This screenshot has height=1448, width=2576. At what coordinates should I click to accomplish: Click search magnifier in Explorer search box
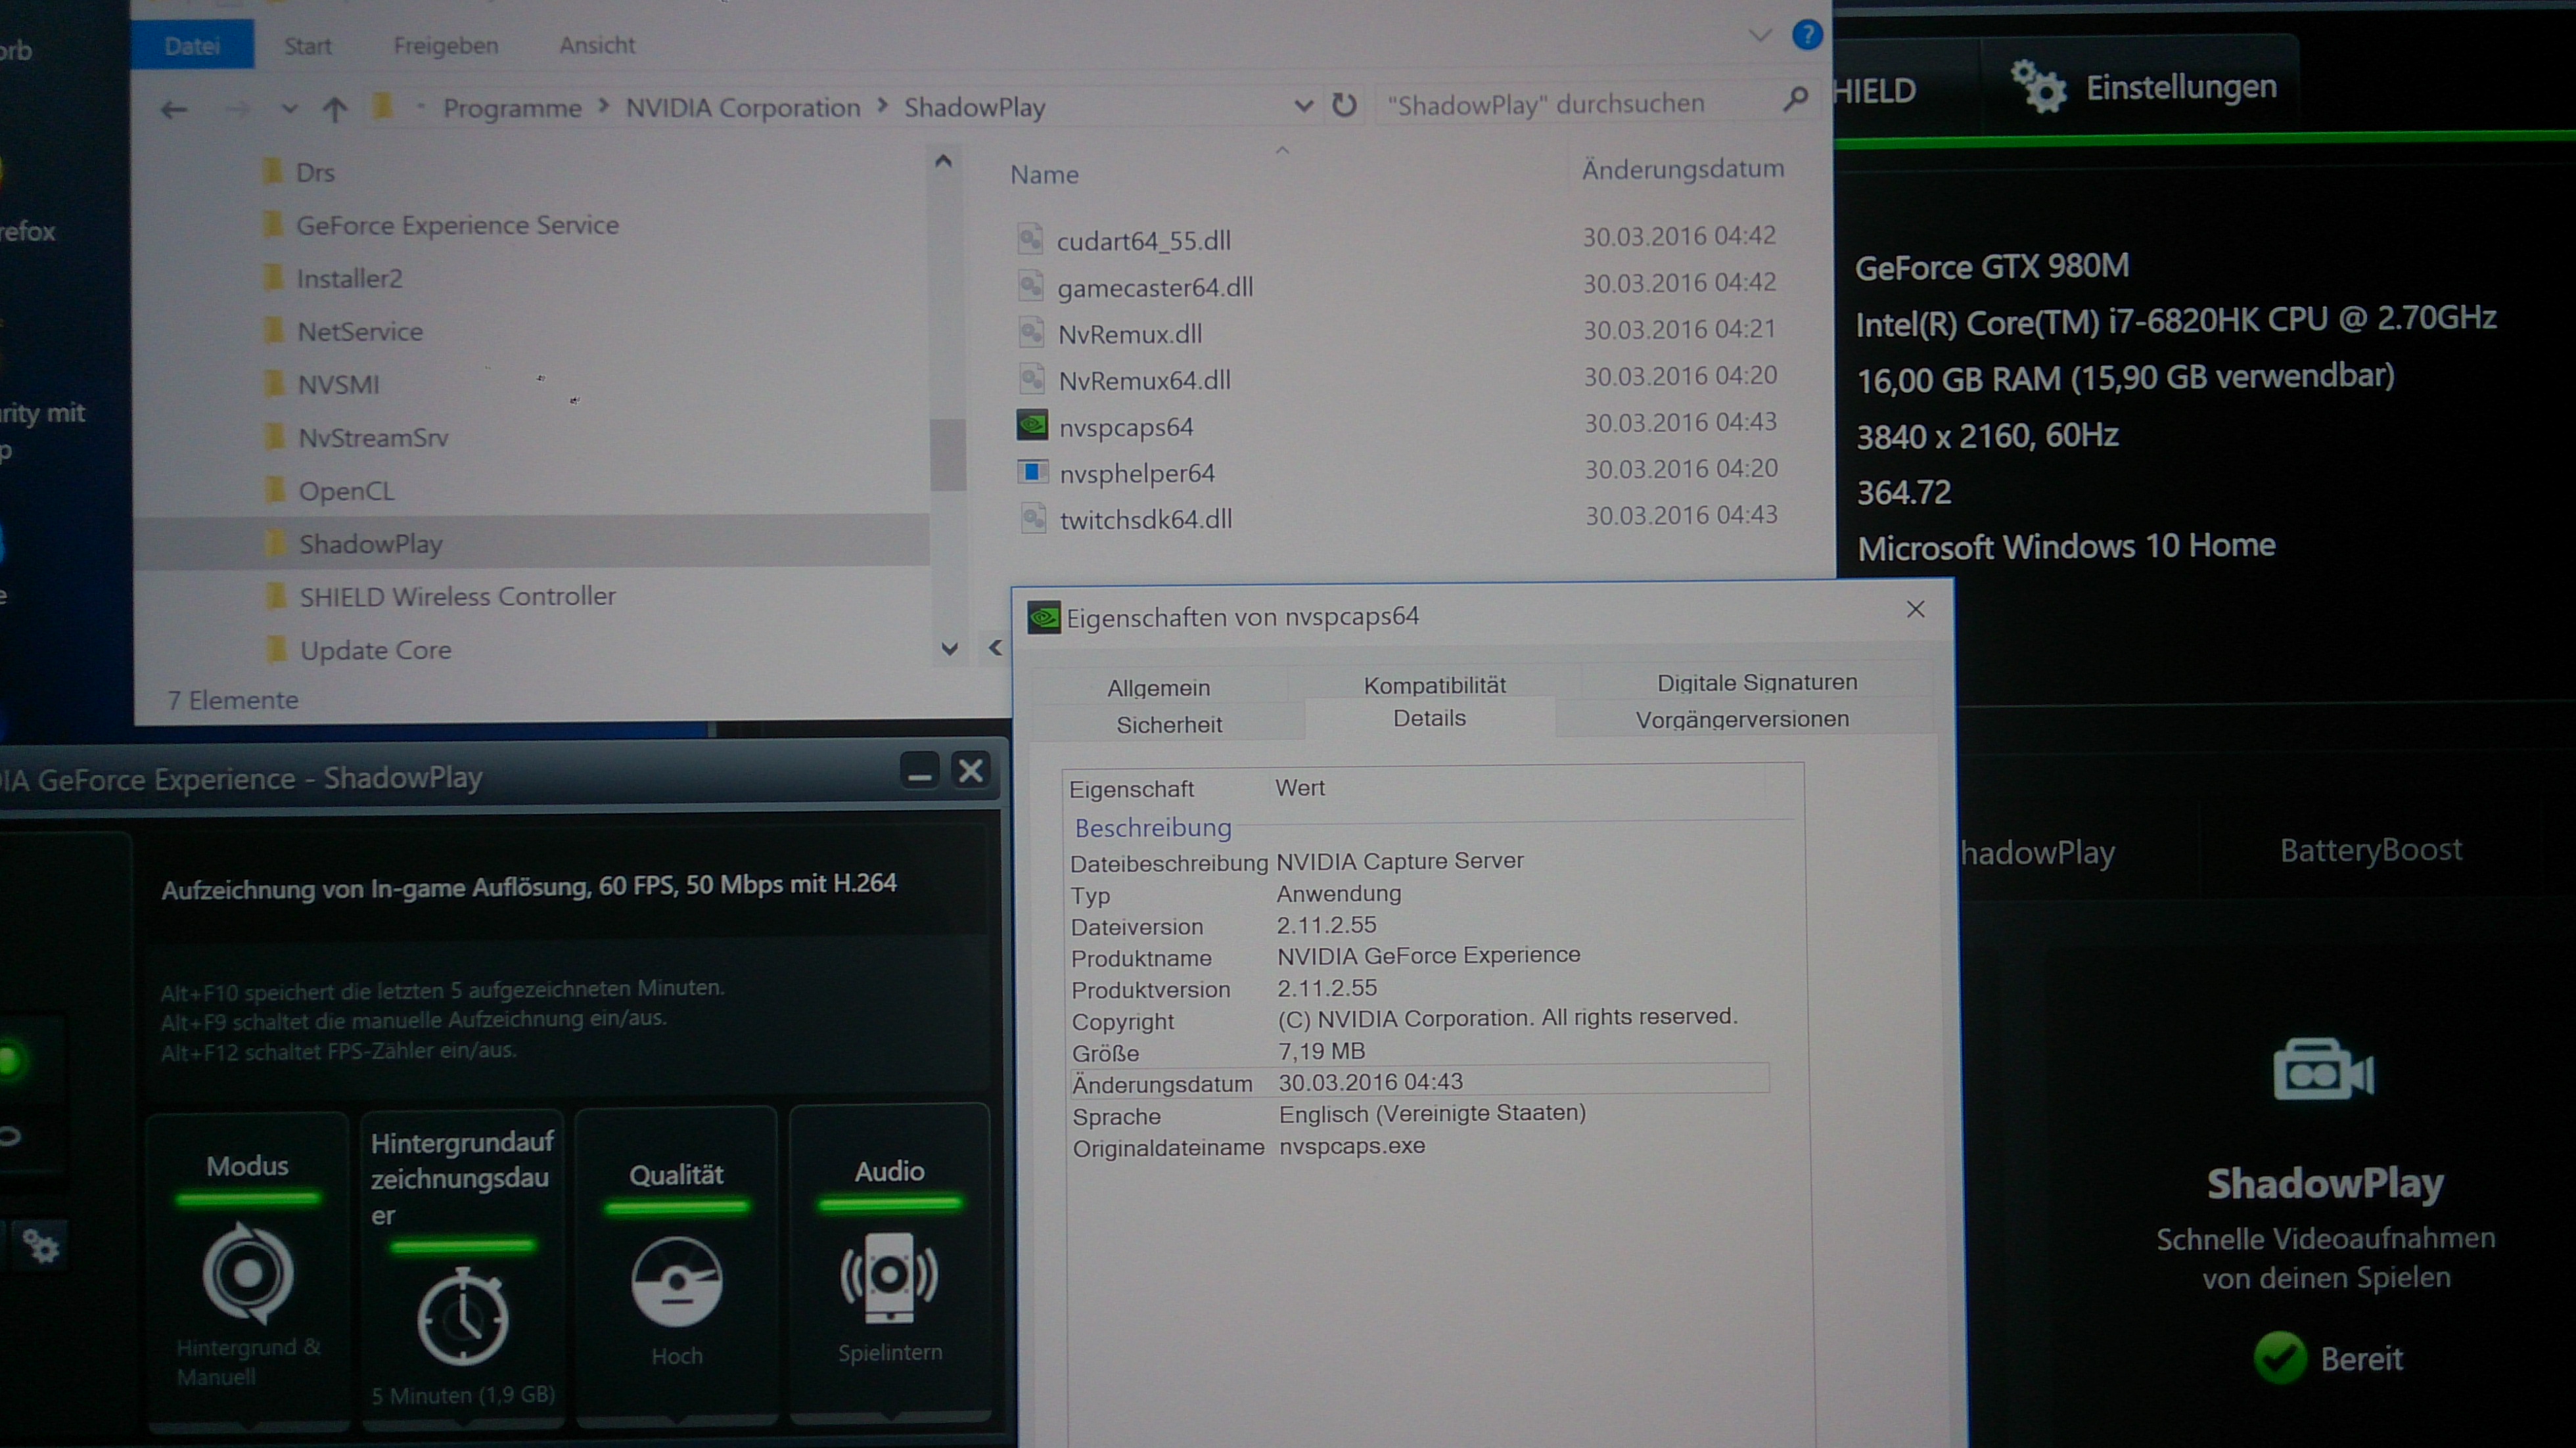click(1795, 99)
